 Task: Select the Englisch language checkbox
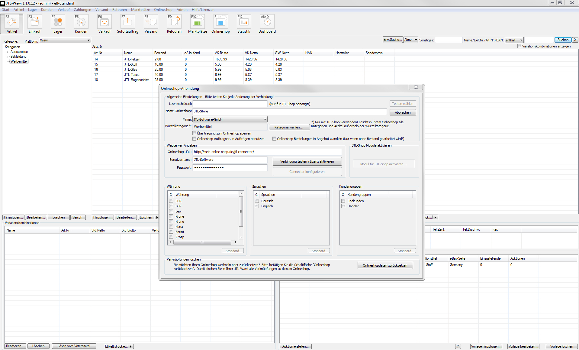tap(257, 206)
